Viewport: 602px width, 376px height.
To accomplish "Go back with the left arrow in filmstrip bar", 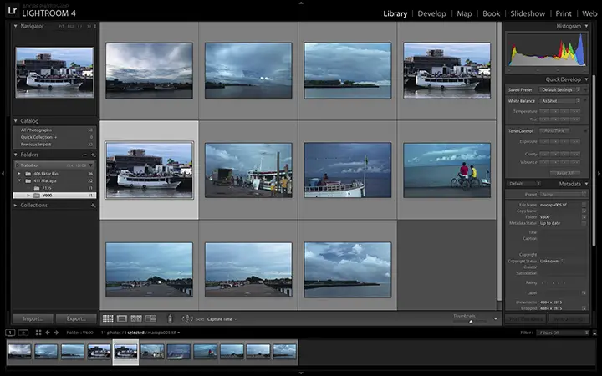I will tap(48, 333).
